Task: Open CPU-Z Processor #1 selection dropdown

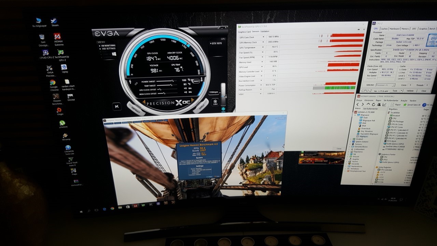Action: point(385,85)
